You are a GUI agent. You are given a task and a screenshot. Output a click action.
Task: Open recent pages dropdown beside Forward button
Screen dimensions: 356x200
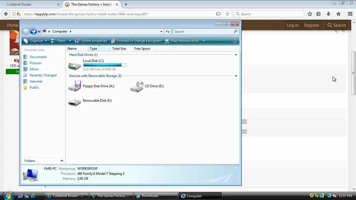(x=39, y=32)
